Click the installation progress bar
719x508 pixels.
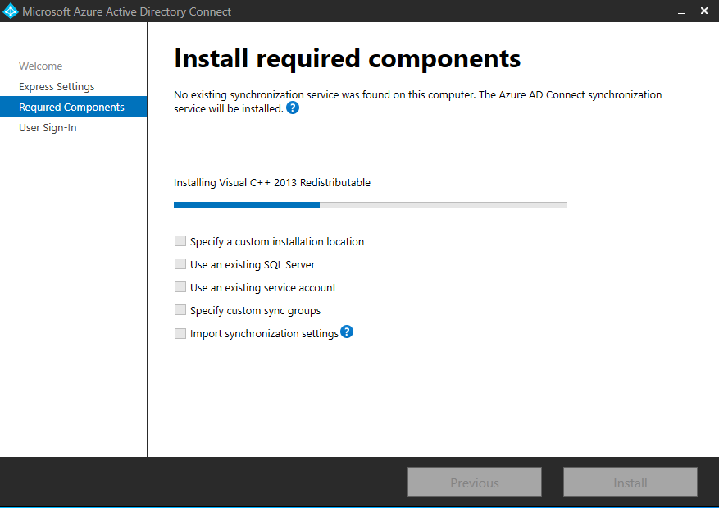370,205
